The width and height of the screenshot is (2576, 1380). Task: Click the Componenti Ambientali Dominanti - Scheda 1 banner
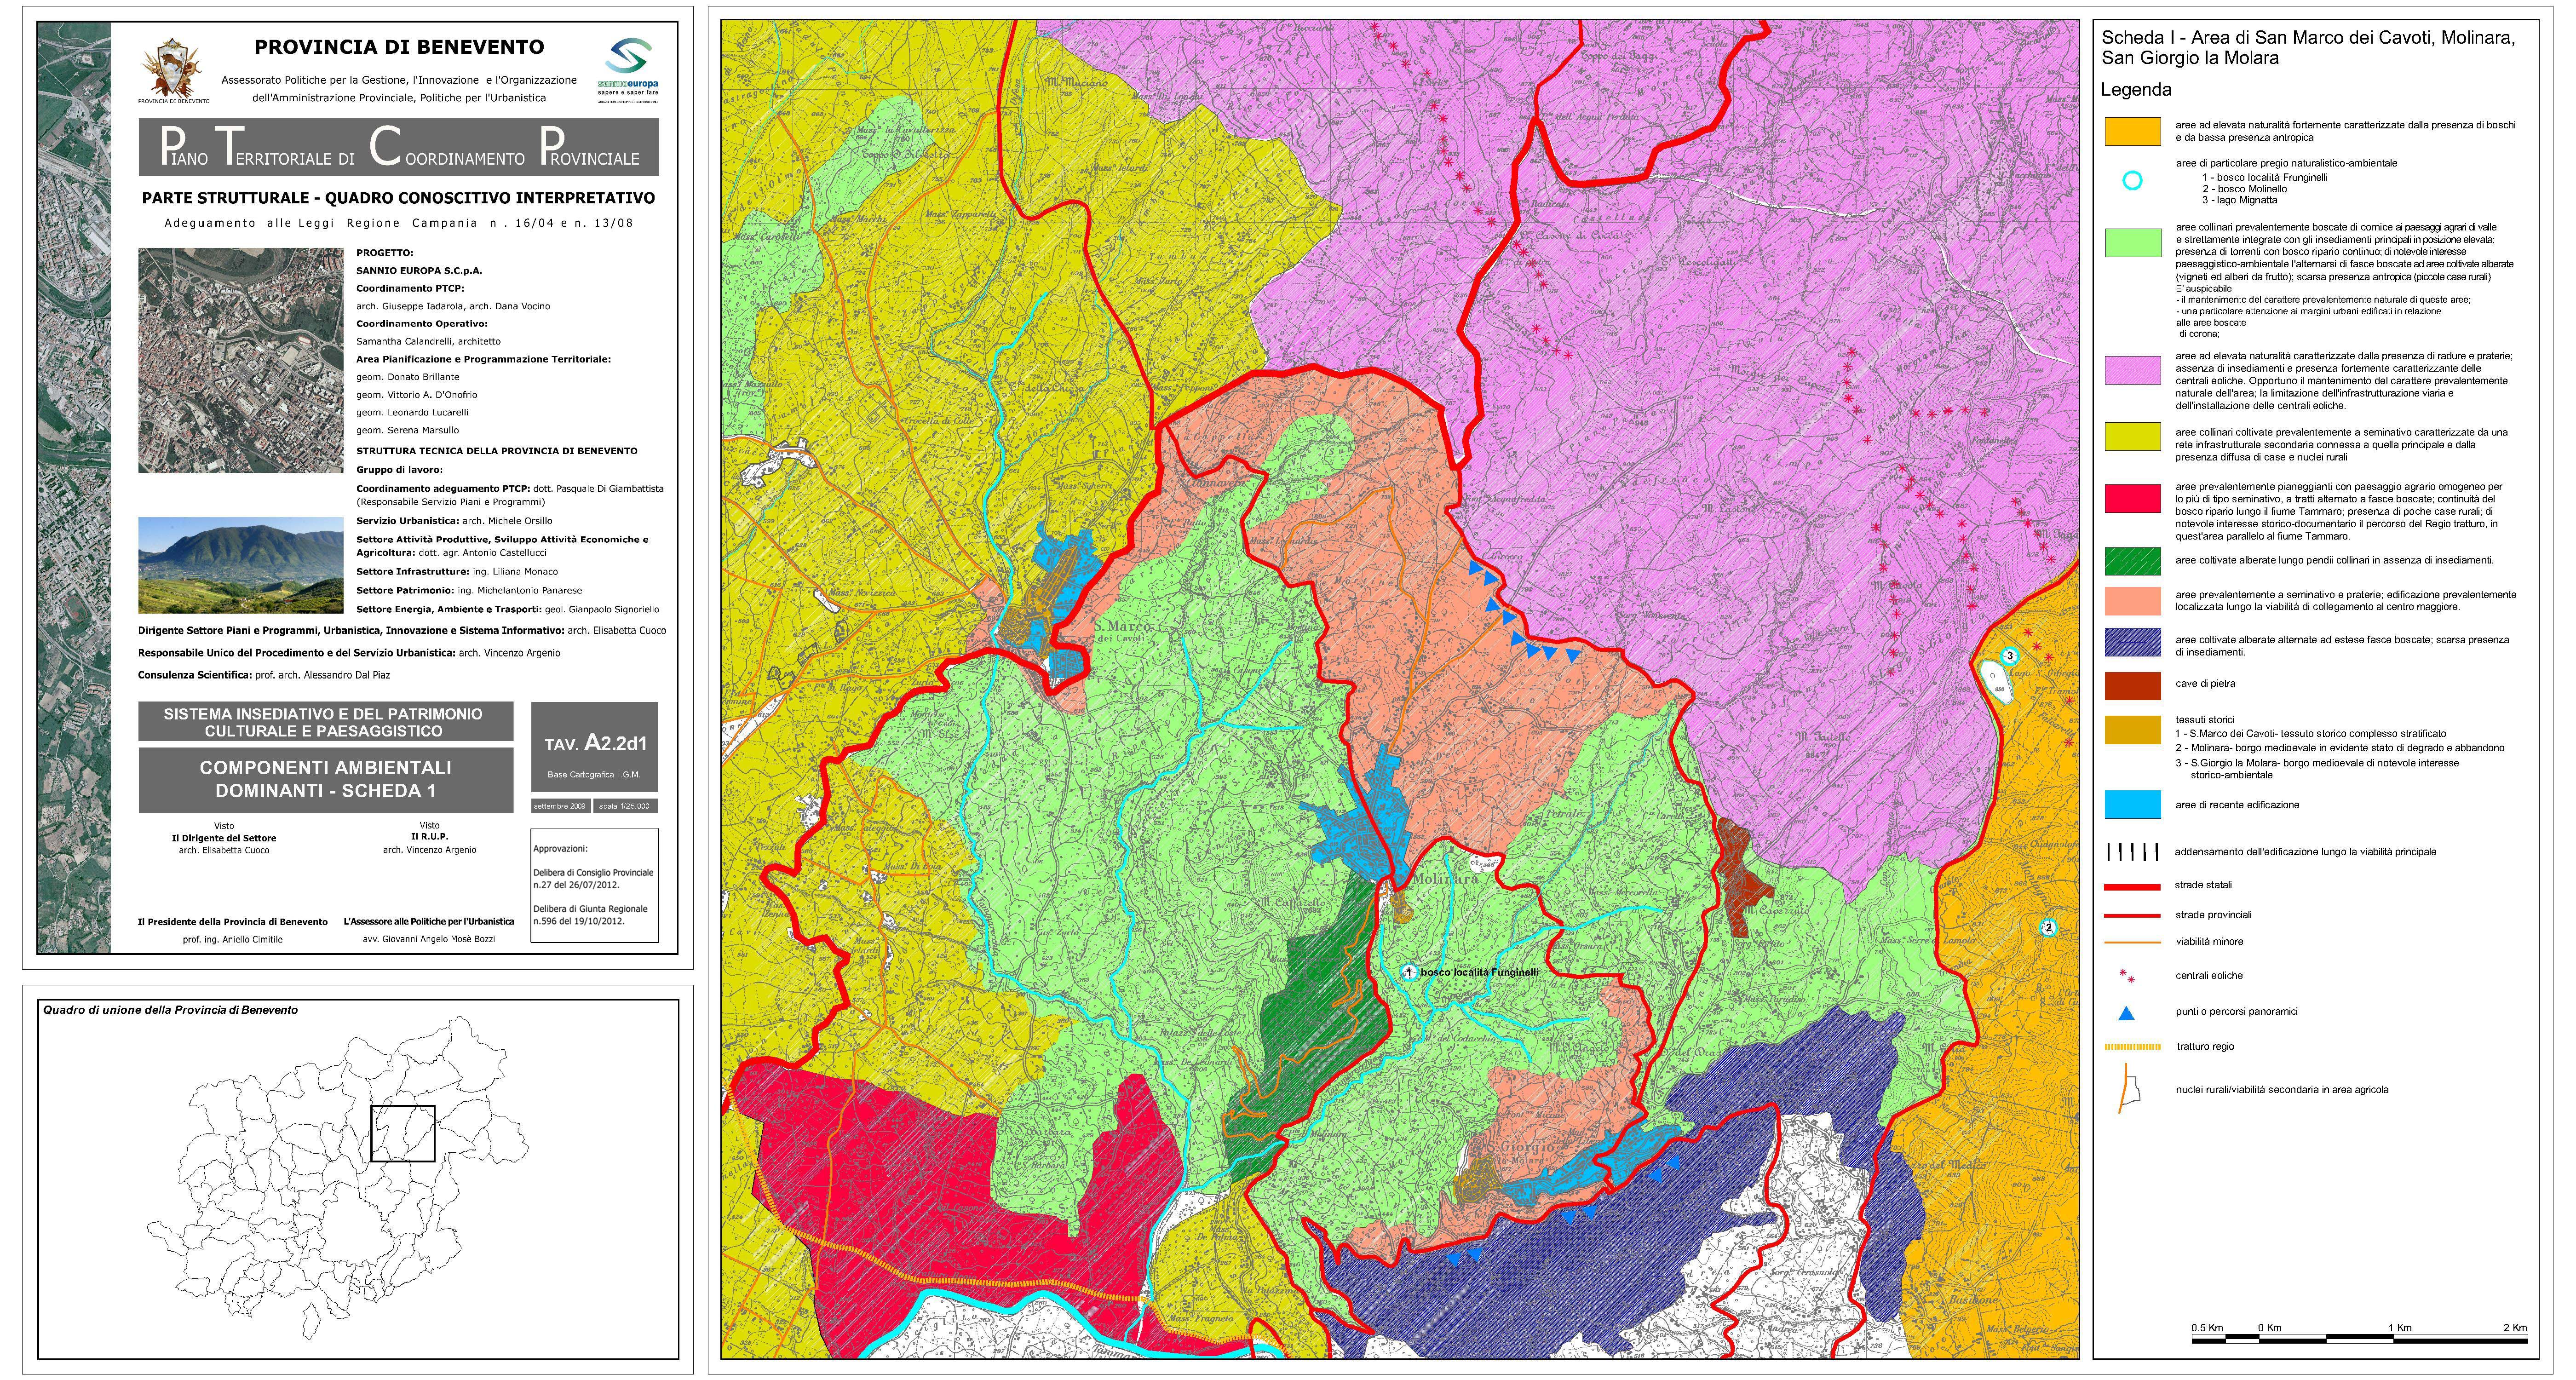[x=326, y=780]
